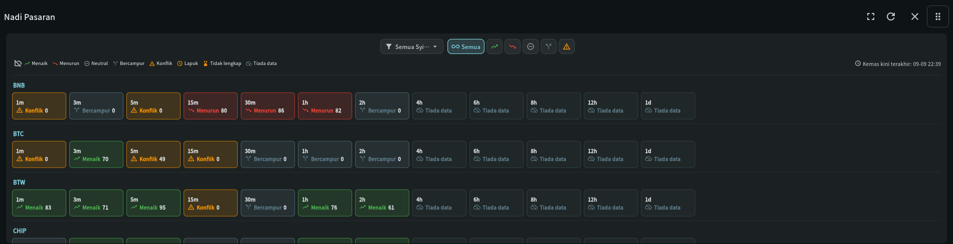Image resolution: width=953 pixels, height=244 pixels.
Task: Select the BNB symbol heading
Action: click(x=19, y=85)
